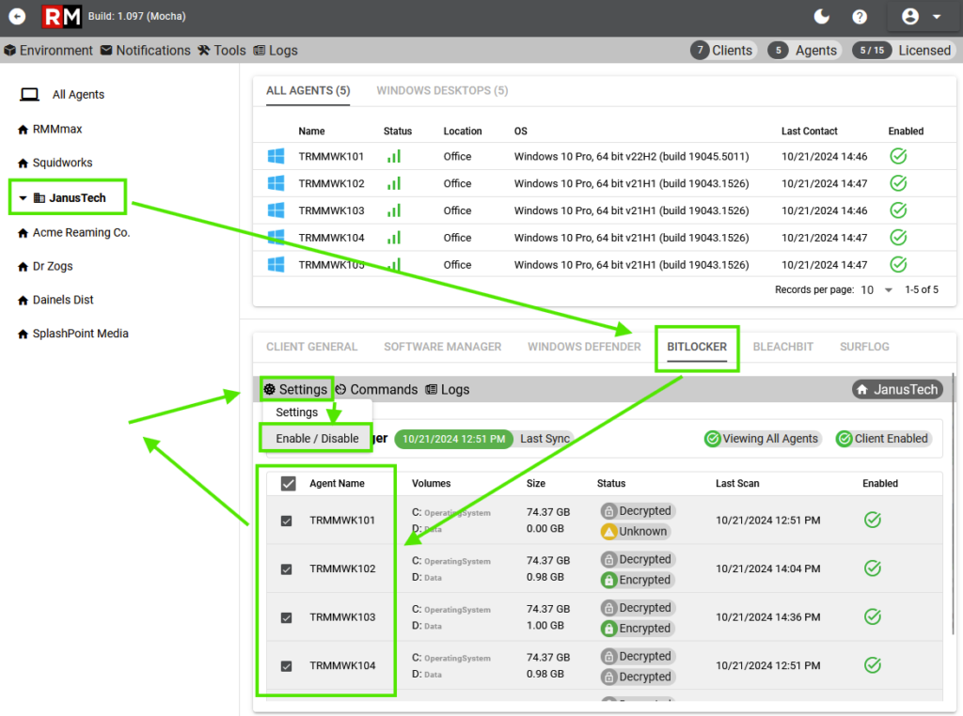Select Dainels Dist client
The height and width of the screenshot is (716, 963).
tap(63, 300)
